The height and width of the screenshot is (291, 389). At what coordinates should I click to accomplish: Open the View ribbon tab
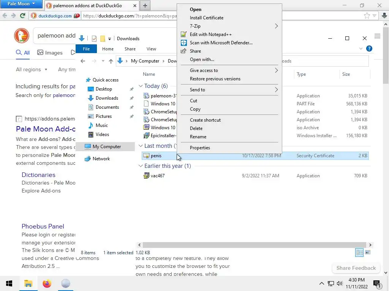[151, 49]
